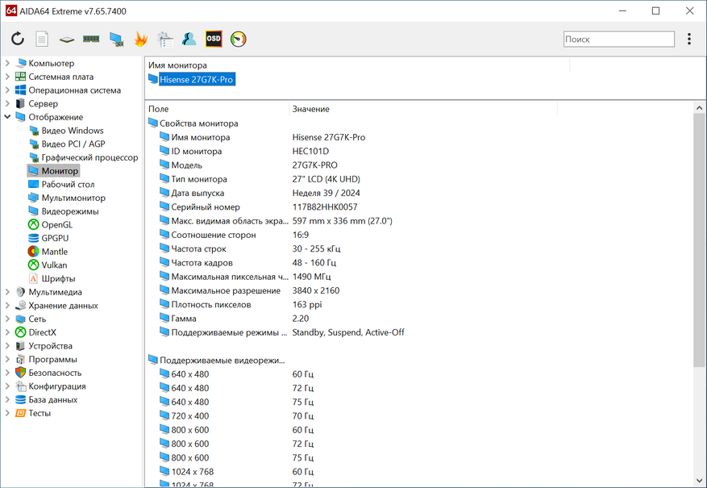Screen dimensions: 707x488
Task: Expand the Сервер tree node
Action: click(7, 104)
